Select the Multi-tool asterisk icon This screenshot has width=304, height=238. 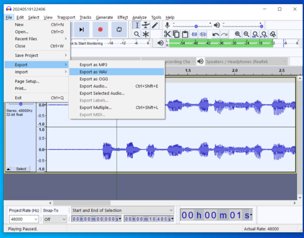point(146,34)
